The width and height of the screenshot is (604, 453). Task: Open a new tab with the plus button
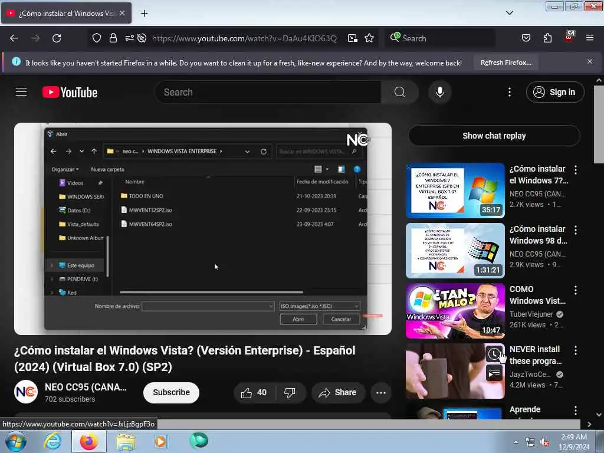(x=144, y=14)
